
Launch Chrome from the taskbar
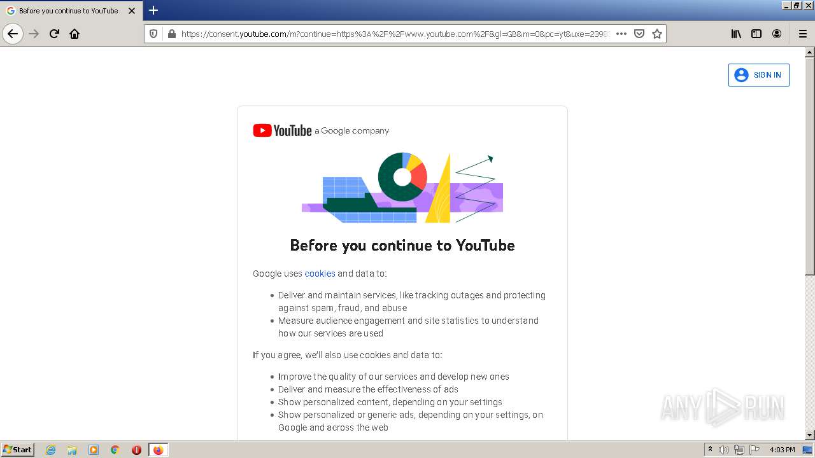tap(115, 450)
